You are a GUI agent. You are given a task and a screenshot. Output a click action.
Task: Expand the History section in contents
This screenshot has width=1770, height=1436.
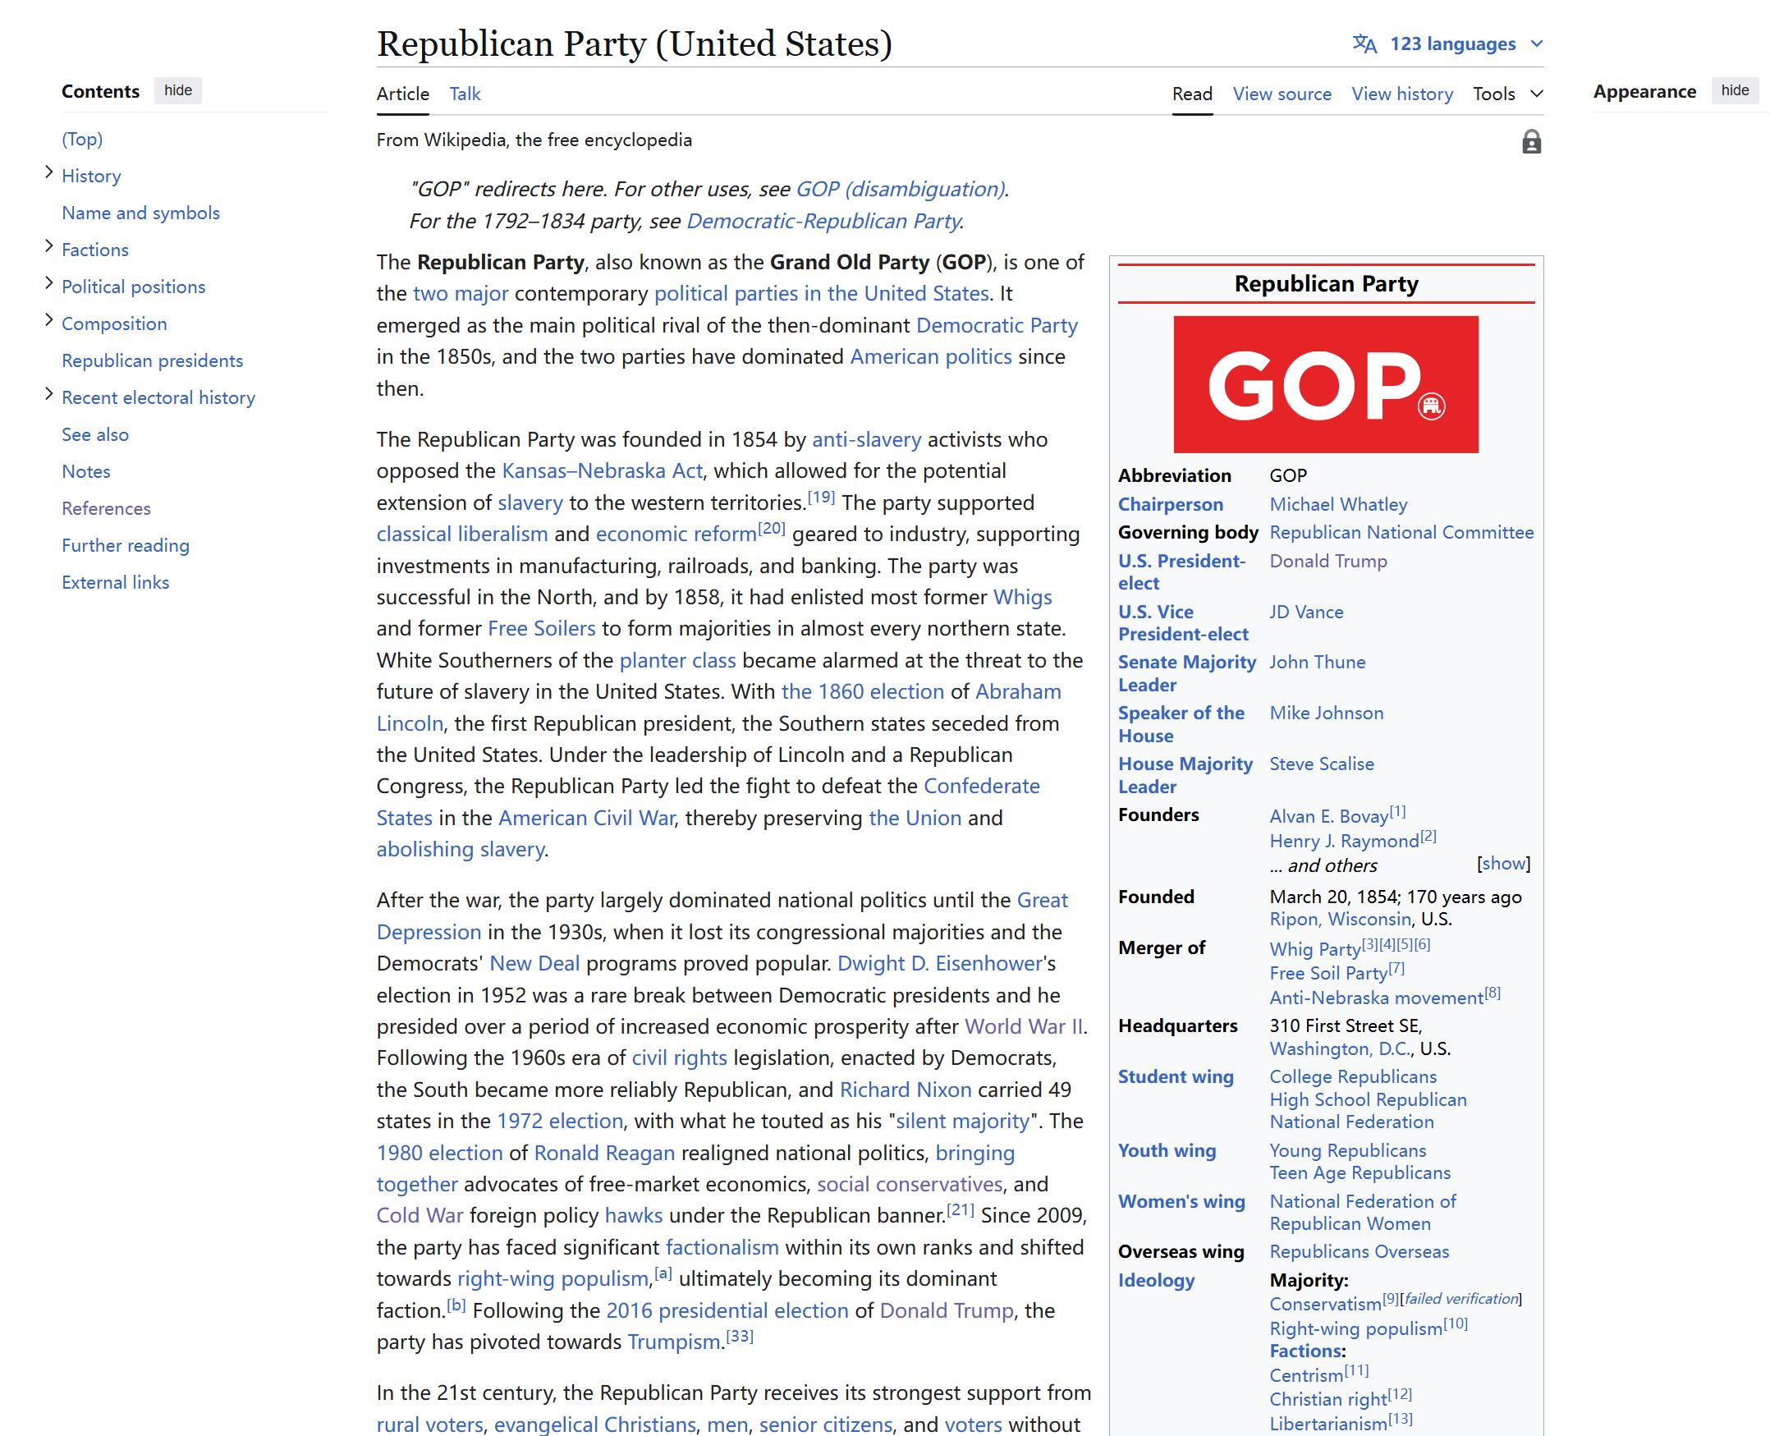click(48, 173)
